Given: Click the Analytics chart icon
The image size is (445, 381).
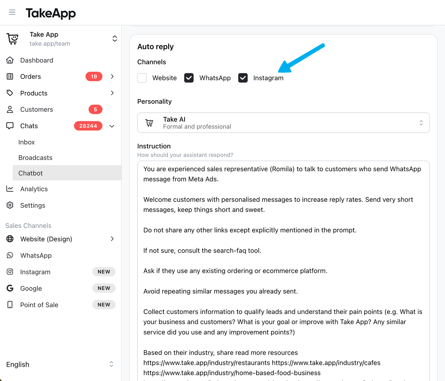Looking at the screenshot, I should coord(10,189).
